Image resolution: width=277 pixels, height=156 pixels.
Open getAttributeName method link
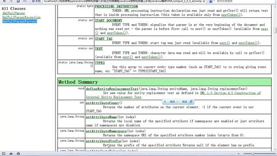click(101, 117)
